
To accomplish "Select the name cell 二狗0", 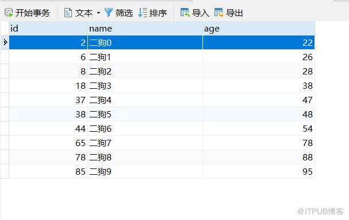I will (145, 42).
